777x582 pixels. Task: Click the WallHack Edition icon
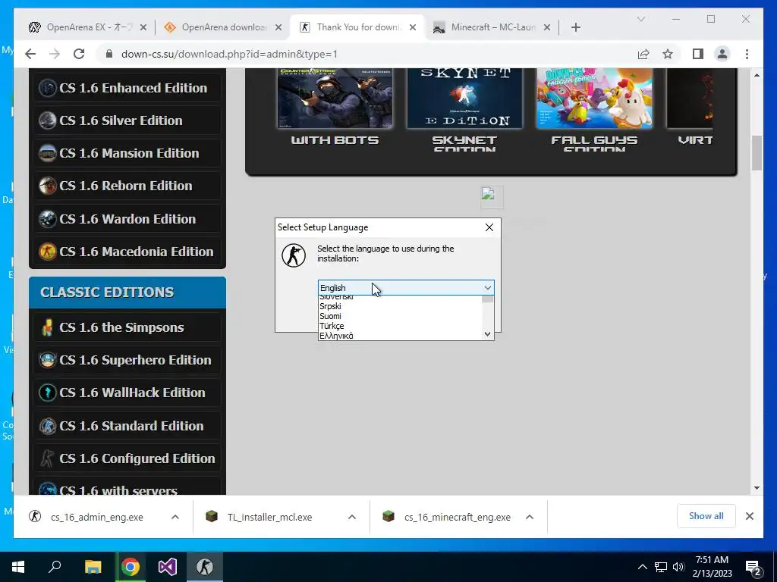click(48, 393)
